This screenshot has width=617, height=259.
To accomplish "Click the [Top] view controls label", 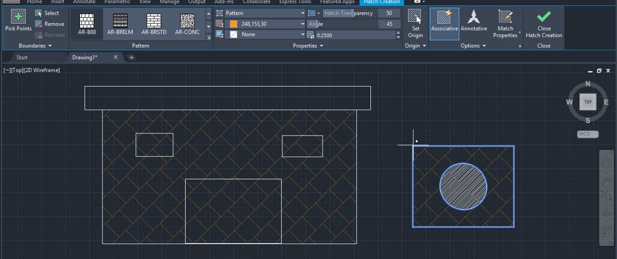I will 17,70.
